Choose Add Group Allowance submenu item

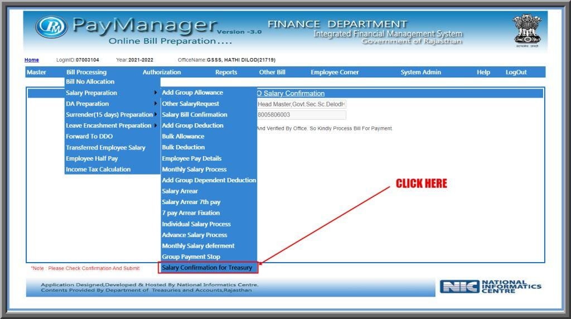192,93
